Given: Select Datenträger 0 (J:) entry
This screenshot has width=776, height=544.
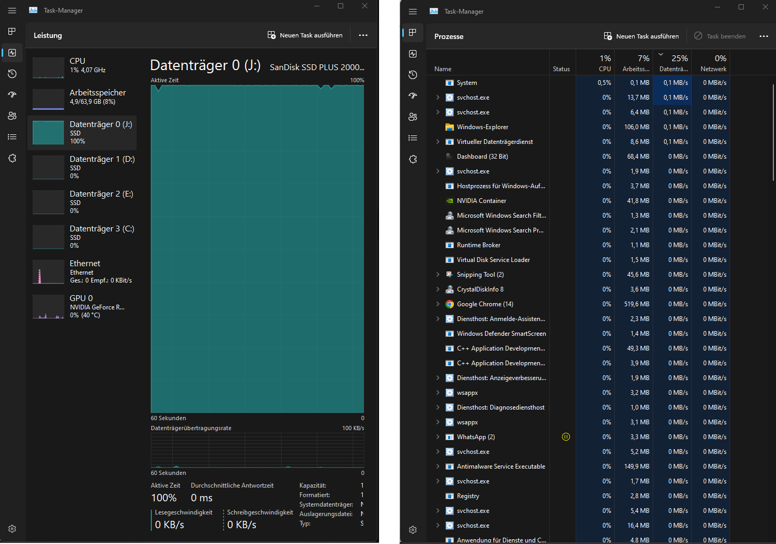Looking at the screenshot, I should (82, 133).
